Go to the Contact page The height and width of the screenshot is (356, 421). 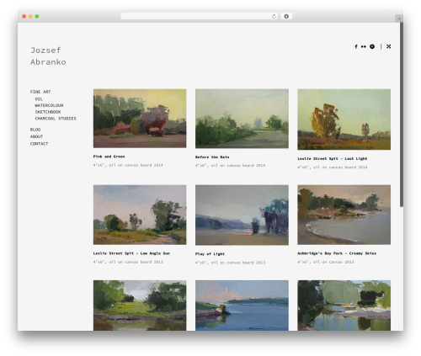(39, 144)
